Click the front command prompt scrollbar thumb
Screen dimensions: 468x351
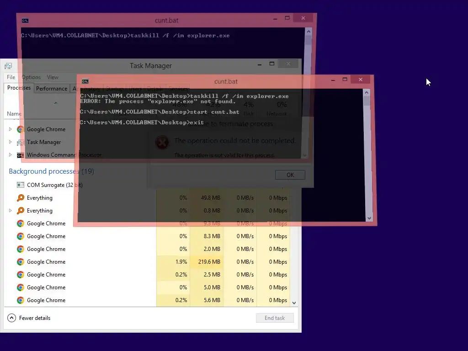[367, 101]
